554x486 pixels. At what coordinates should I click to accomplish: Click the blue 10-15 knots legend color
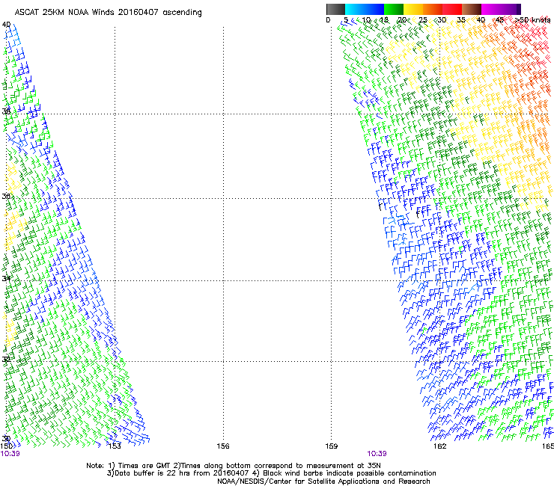374,9
